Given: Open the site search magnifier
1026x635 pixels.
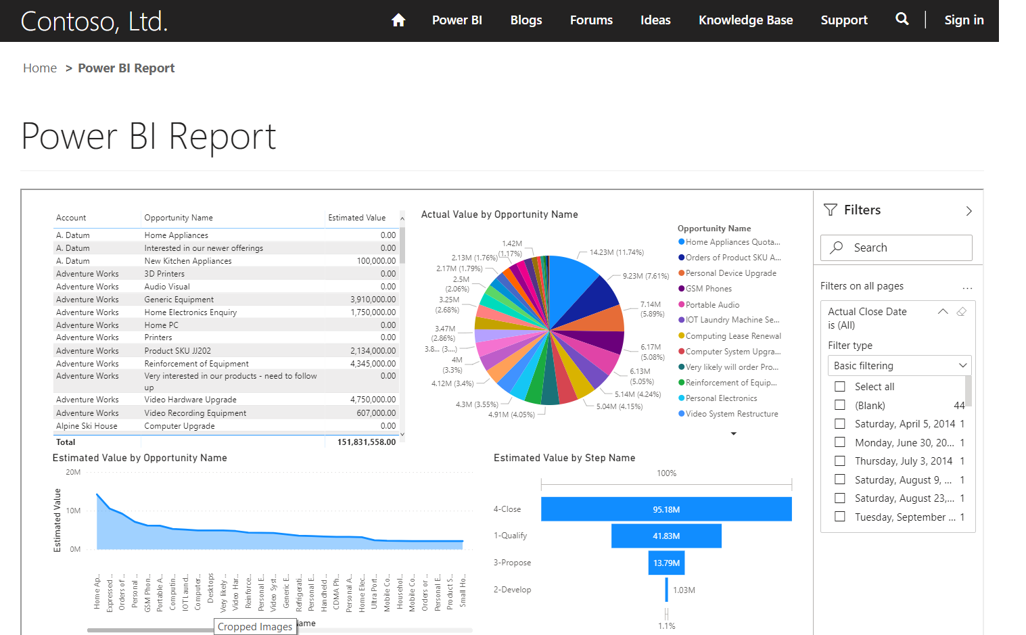Looking at the screenshot, I should [x=902, y=19].
